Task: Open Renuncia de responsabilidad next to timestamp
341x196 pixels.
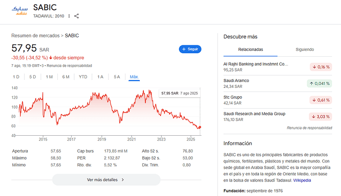Action: [x=69, y=66]
